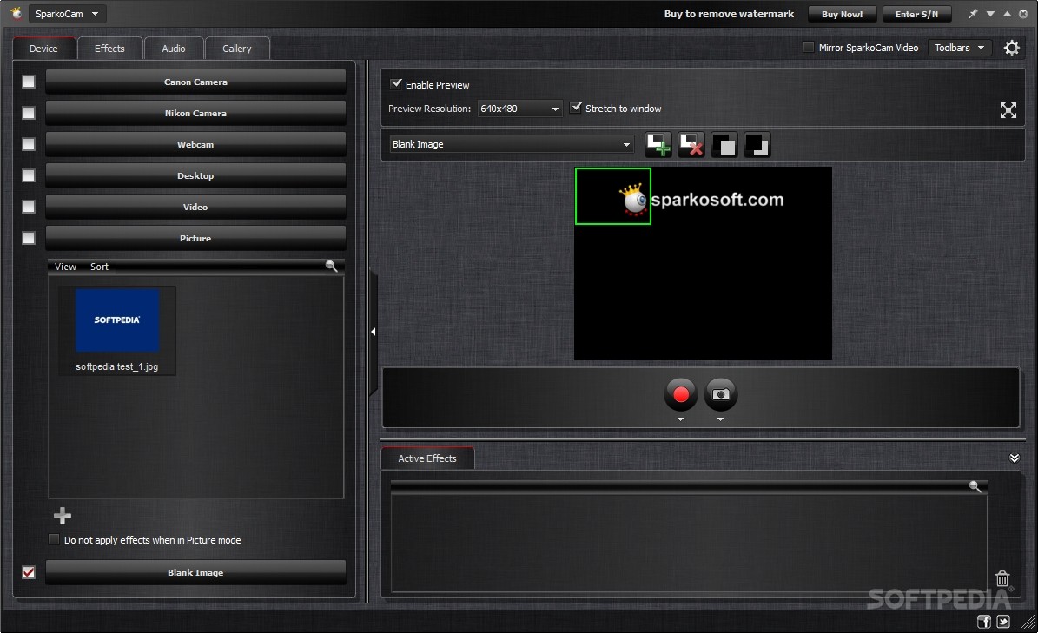Click the roll-up triangle in the title bar
Image resolution: width=1038 pixels, height=633 pixels.
(1007, 14)
